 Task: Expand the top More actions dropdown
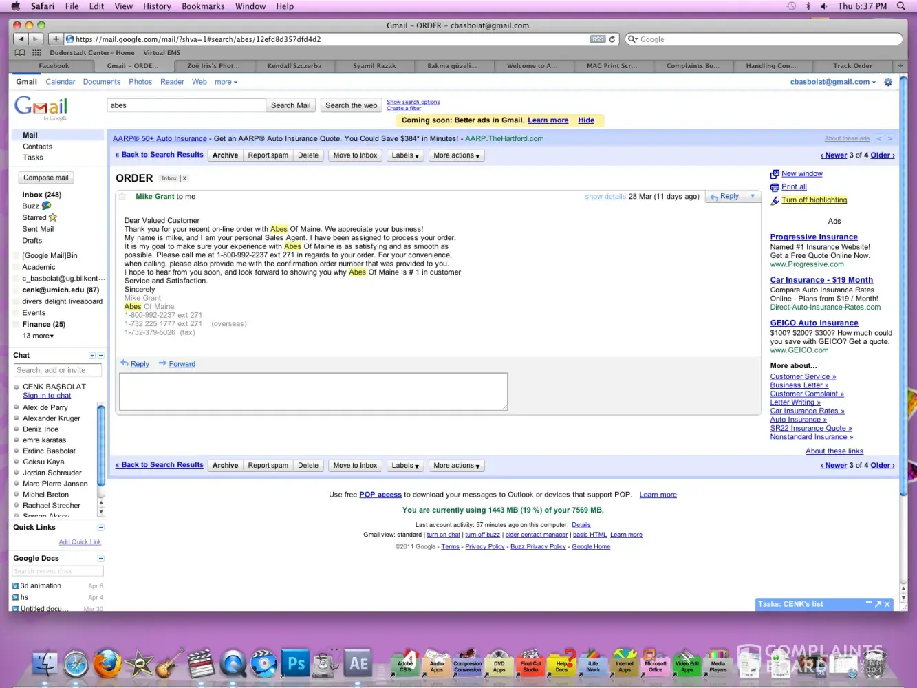click(x=456, y=155)
